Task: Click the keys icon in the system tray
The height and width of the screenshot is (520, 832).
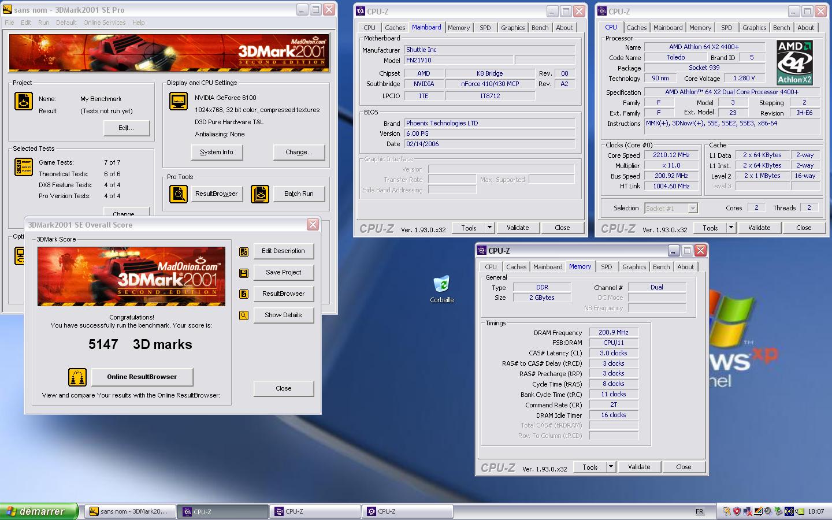Action: click(x=726, y=511)
